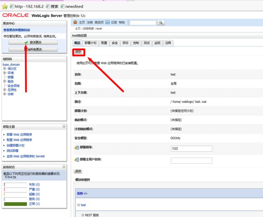The image size is (263, 217).
Task: Open the test link in table
Action: click(x=83, y=205)
